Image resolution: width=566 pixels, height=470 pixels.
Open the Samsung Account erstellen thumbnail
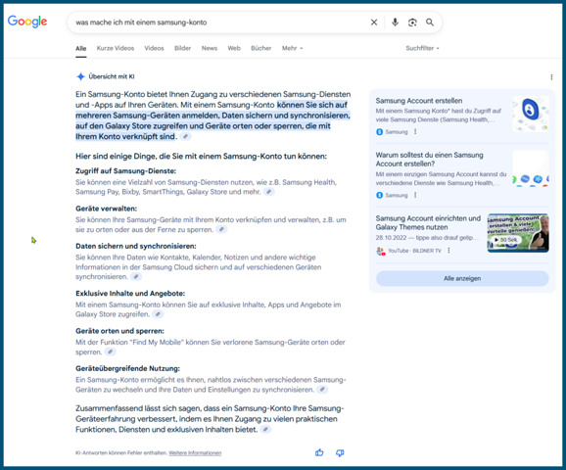click(x=531, y=114)
